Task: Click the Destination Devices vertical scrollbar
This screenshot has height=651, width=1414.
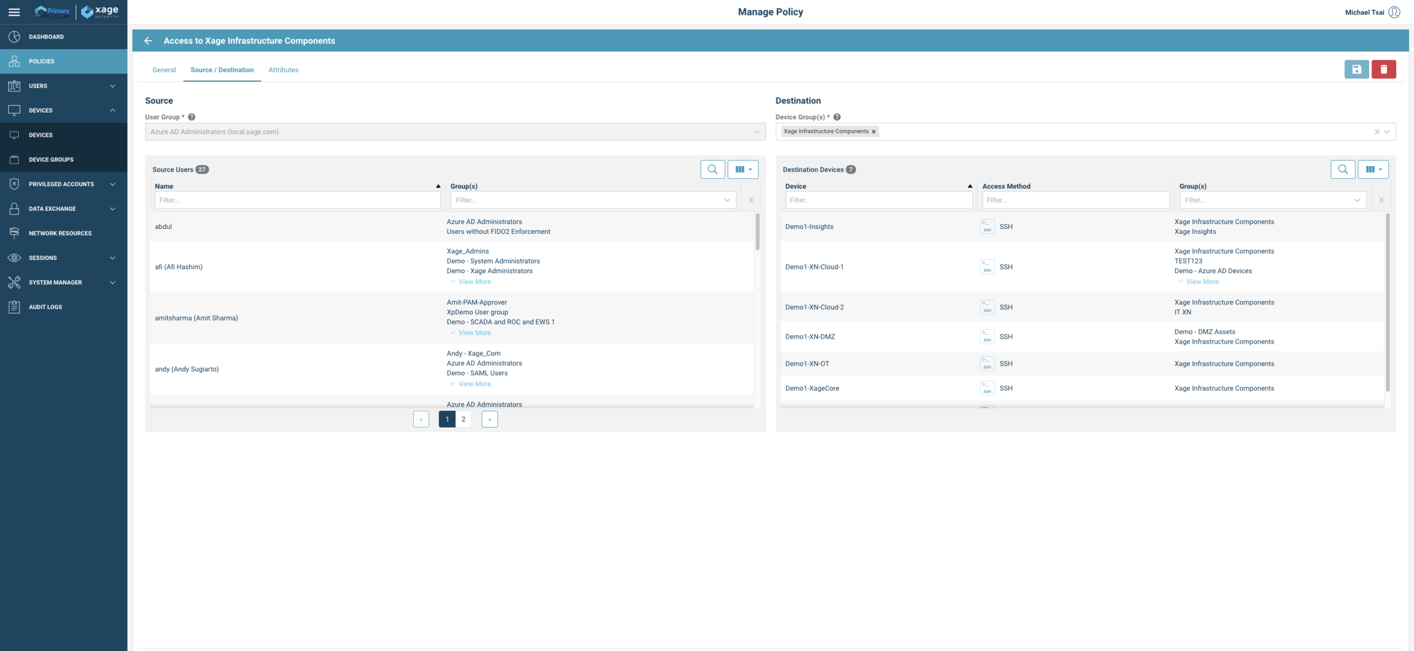Action: click(x=1387, y=302)
